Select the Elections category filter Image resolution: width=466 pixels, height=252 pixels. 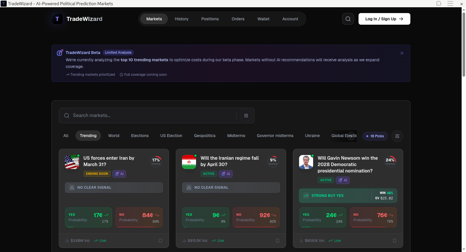140,136
